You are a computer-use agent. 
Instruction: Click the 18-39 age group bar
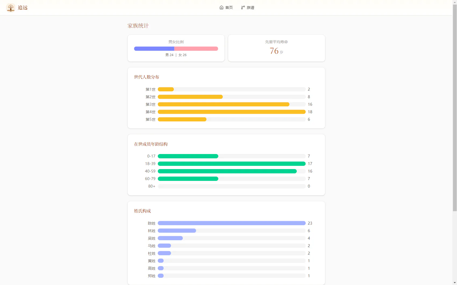(231, 164)
